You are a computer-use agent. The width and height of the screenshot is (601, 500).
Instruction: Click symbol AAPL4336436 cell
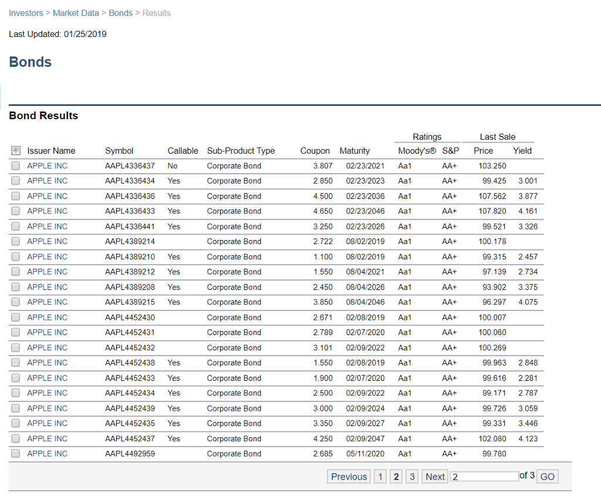pyautogui.click(x=130, y=196)
